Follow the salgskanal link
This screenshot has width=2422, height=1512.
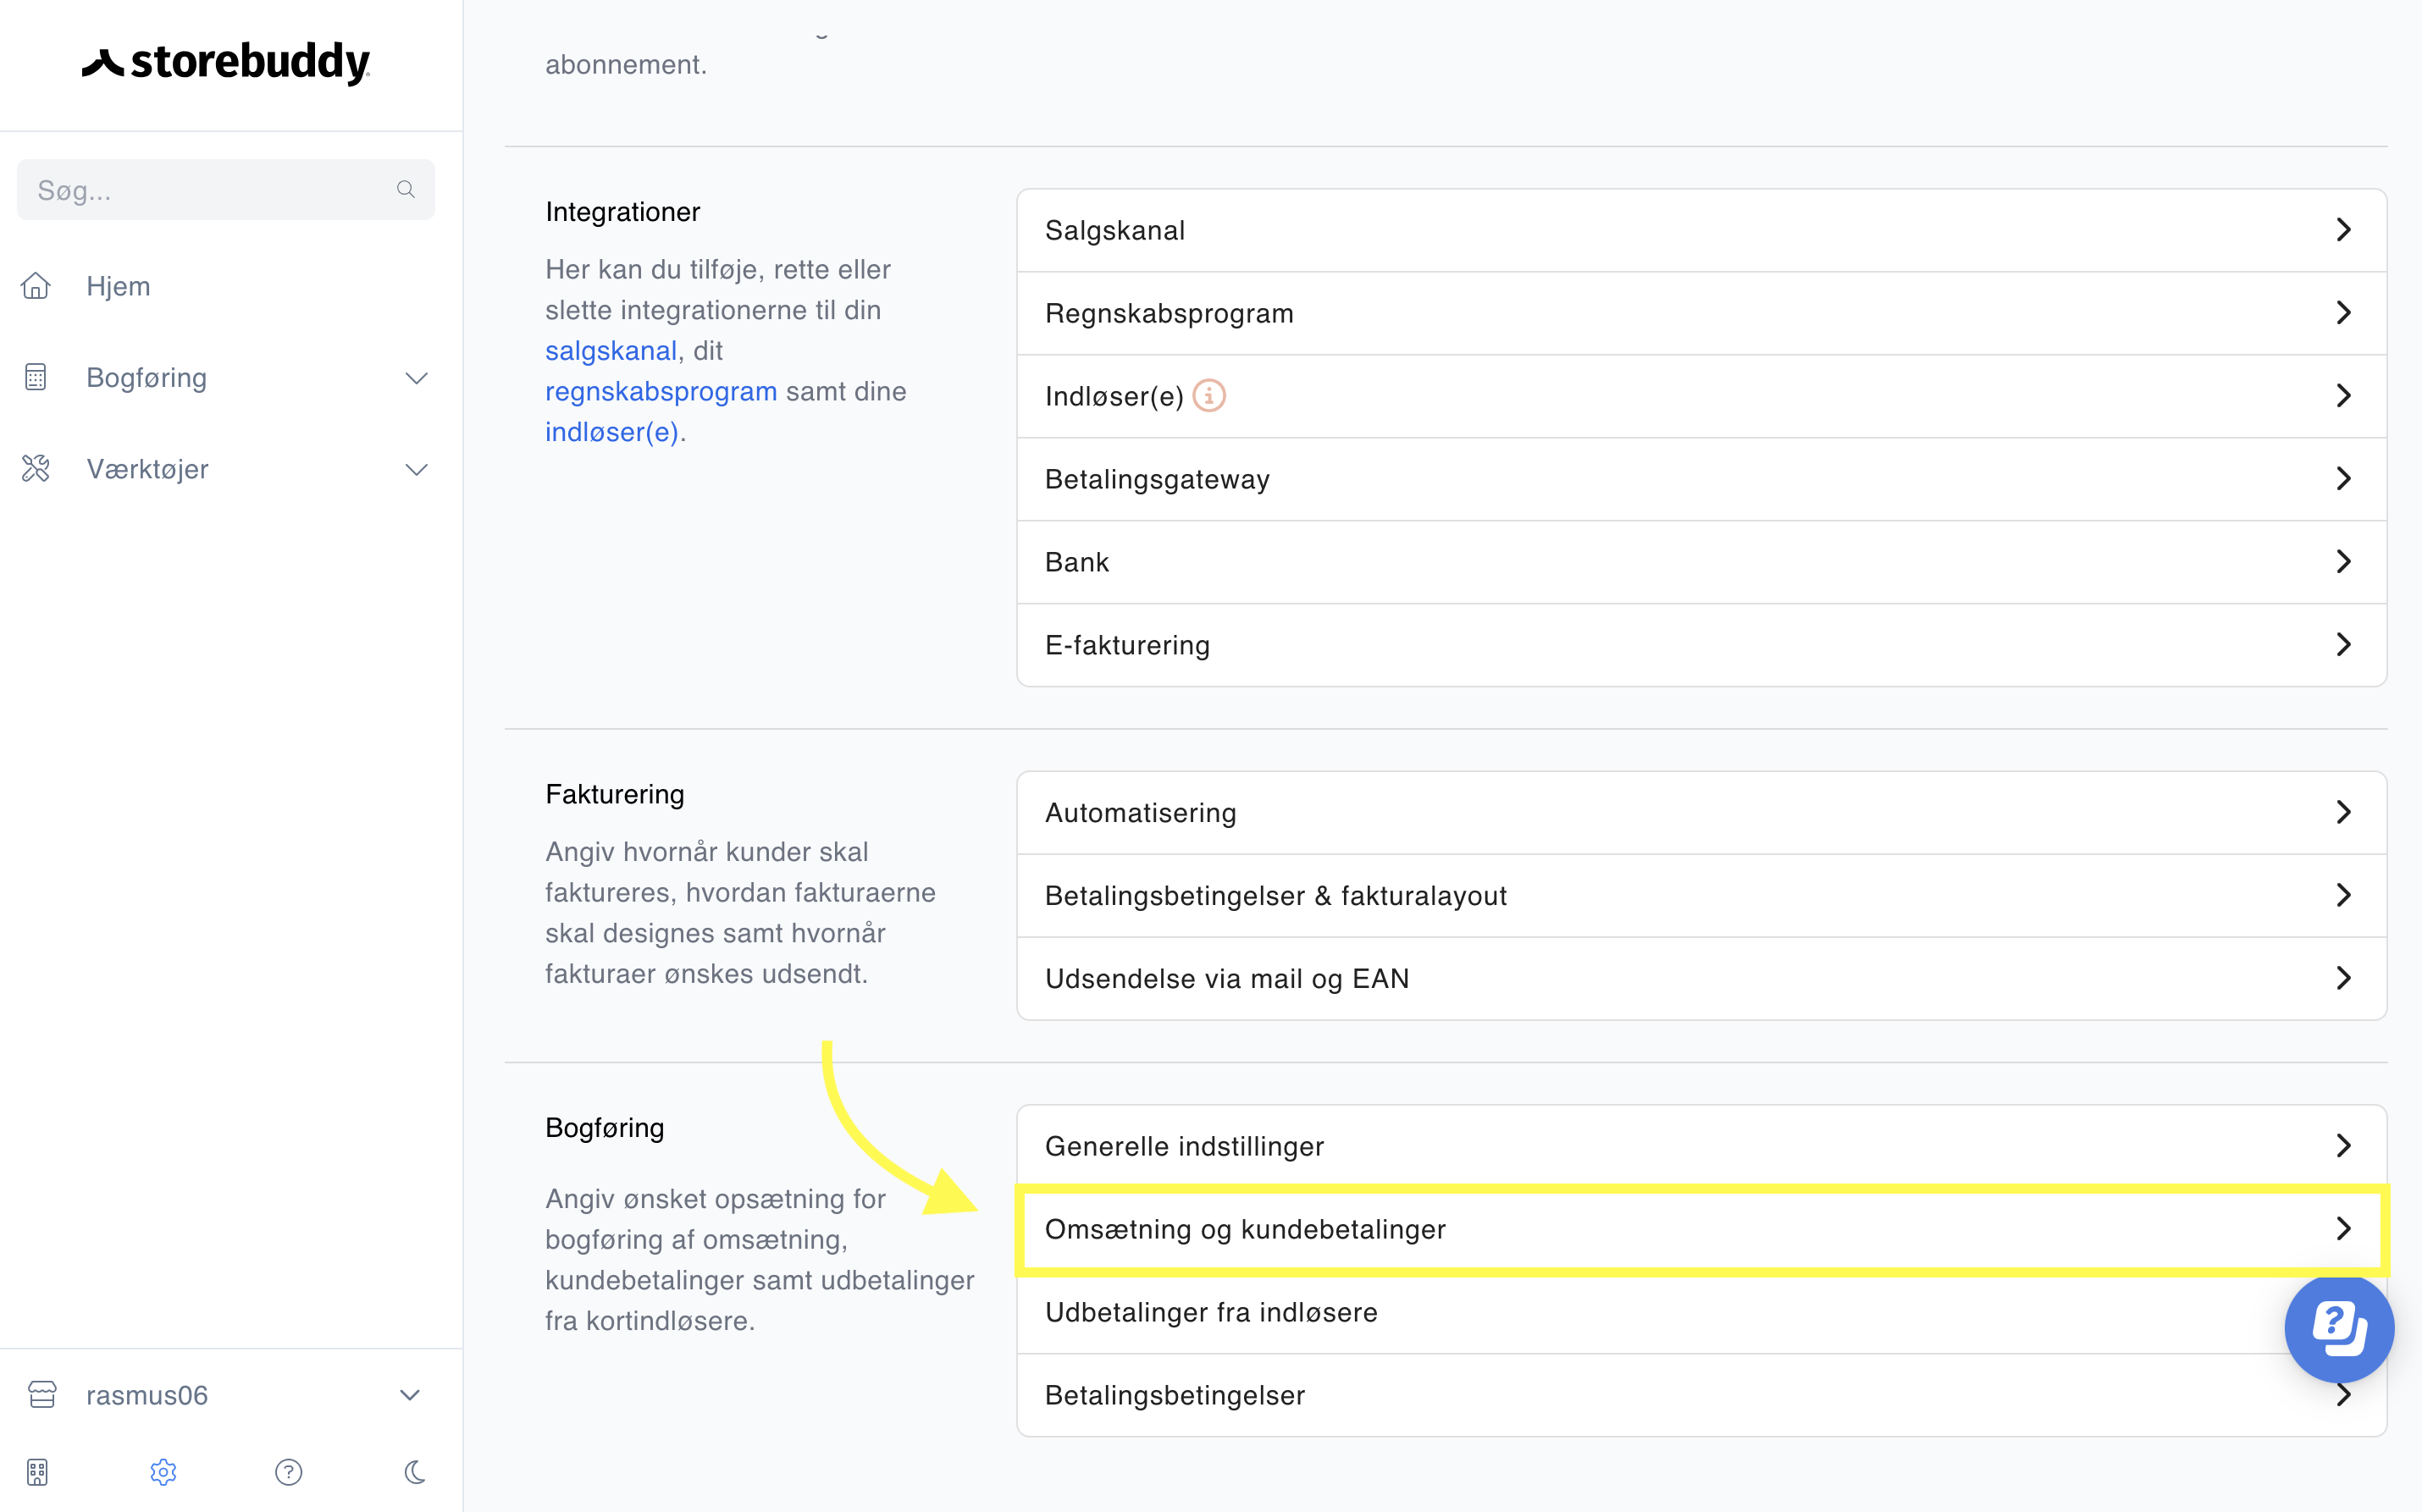tap(611, 350)
